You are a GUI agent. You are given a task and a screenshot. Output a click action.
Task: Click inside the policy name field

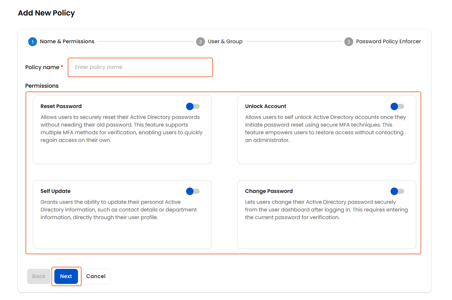tap(140, 67)
